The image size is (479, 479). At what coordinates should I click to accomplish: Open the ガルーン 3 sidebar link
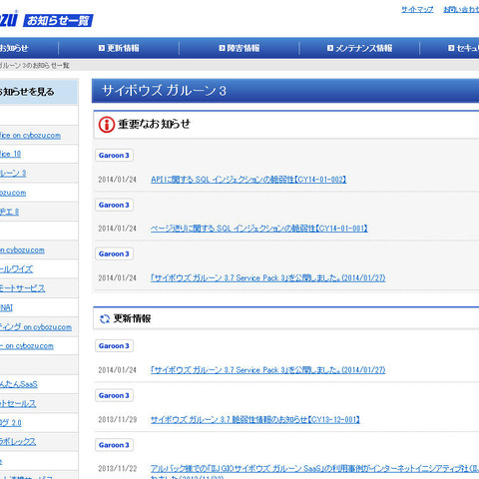pos(13,174)
